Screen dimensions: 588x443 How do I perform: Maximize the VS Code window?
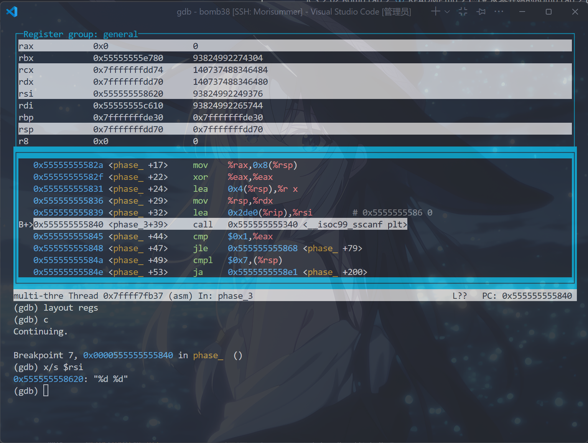click(x=548, y=12)
